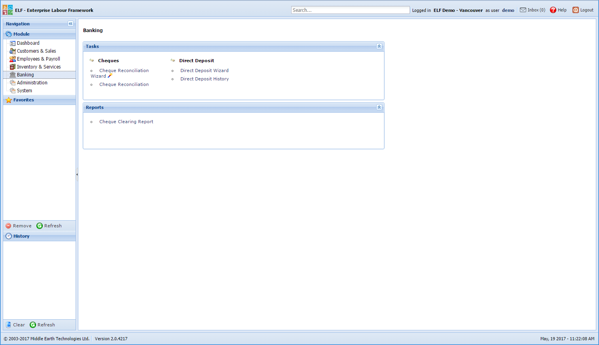
Task: Collapse the Reports panel
Action: [379, 107]
